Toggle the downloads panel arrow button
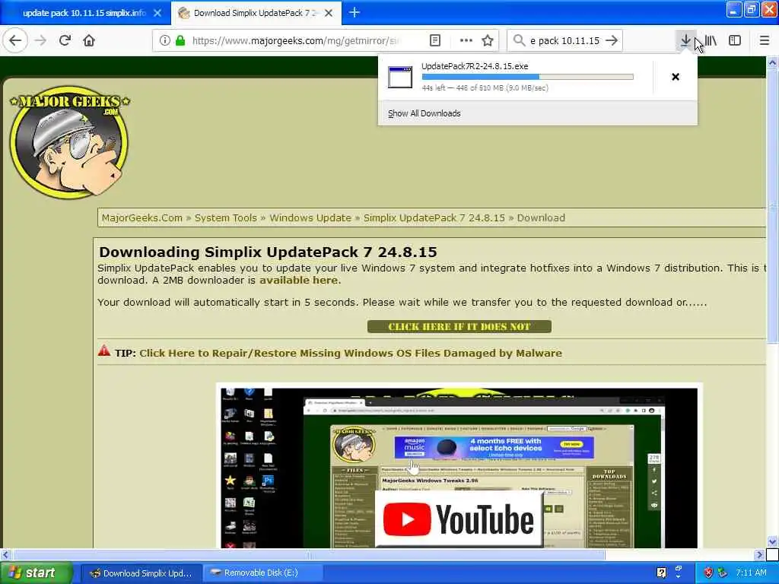The height and width of the screenshot is (584, 779). tap(685, 40)
